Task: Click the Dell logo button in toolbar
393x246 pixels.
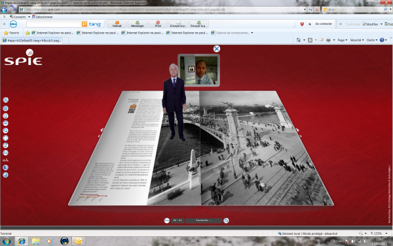Action: coord(13,24)
